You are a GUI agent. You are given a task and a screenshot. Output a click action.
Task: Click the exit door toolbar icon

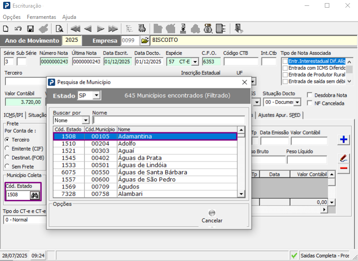(x=239, y=29)
